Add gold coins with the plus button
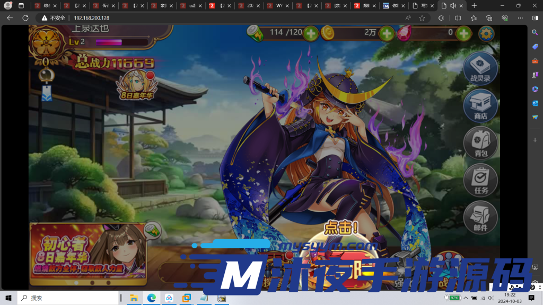543x305 pixels. 387,34
